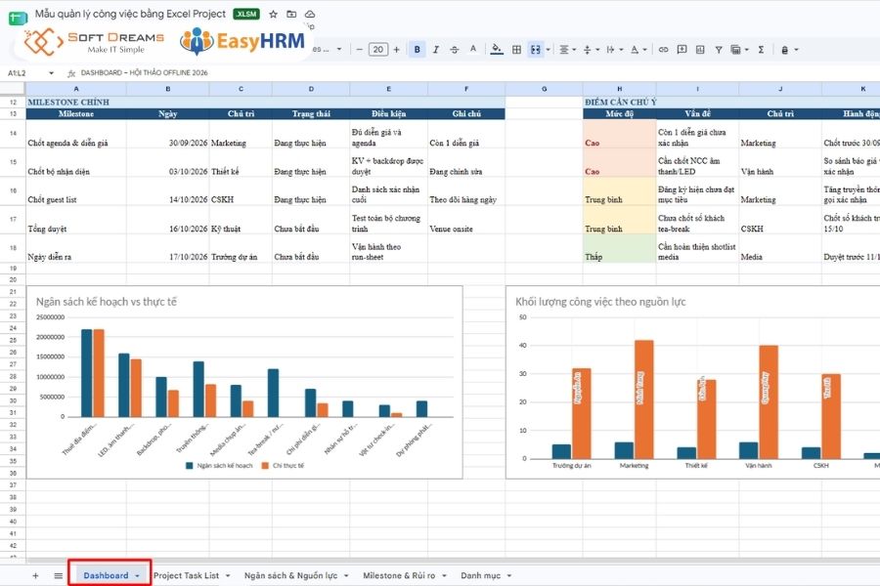Insert a chart icon
The width and height of the screenshot is (880, 586).
tap(700, 50)
